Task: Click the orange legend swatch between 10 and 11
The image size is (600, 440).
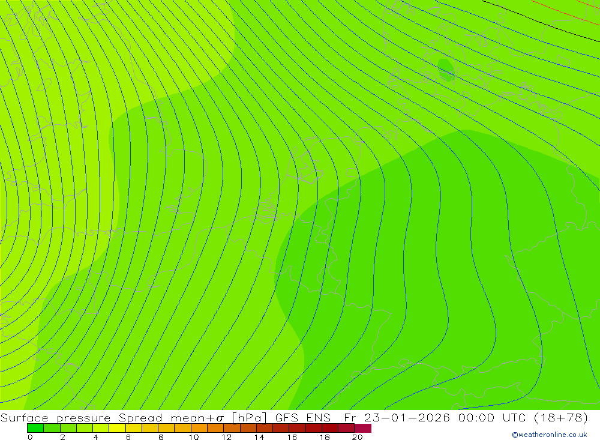Action: (x=199, y=428)
